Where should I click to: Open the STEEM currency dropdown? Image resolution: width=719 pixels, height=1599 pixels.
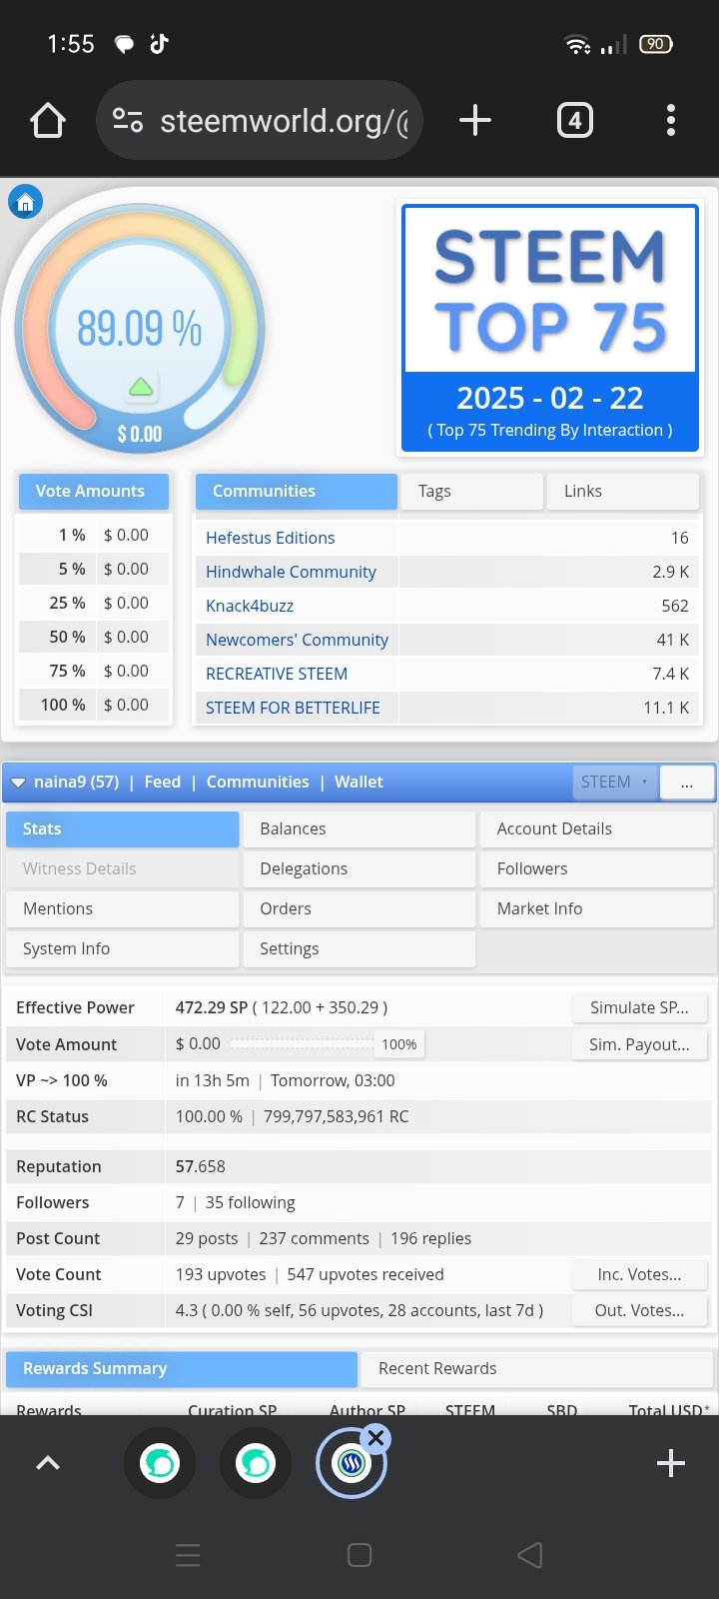[x=615, y=782]
